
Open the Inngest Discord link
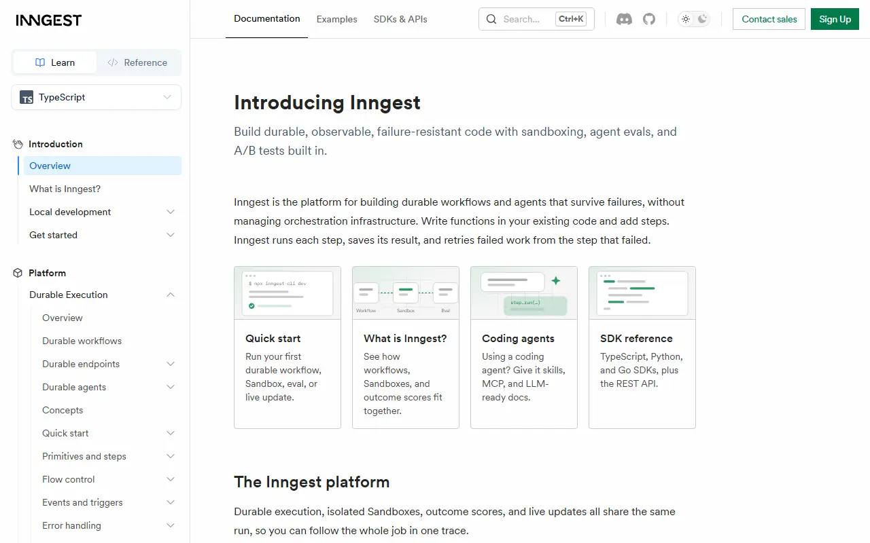(624, 19)
